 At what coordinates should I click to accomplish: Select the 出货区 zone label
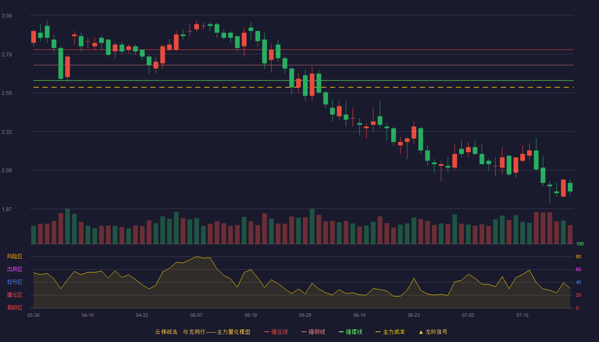pos(15,269)
